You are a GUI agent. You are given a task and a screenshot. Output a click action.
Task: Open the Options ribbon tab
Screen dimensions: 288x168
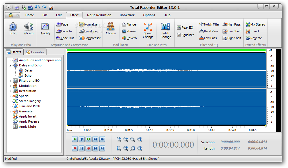point(149,15)
